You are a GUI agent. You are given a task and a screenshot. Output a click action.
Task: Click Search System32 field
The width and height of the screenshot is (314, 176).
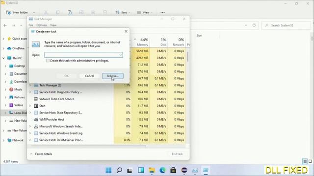click(x=287, y=25)
